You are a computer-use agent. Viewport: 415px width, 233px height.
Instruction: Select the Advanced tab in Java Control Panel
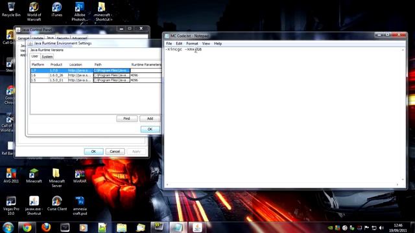point(79,38)
